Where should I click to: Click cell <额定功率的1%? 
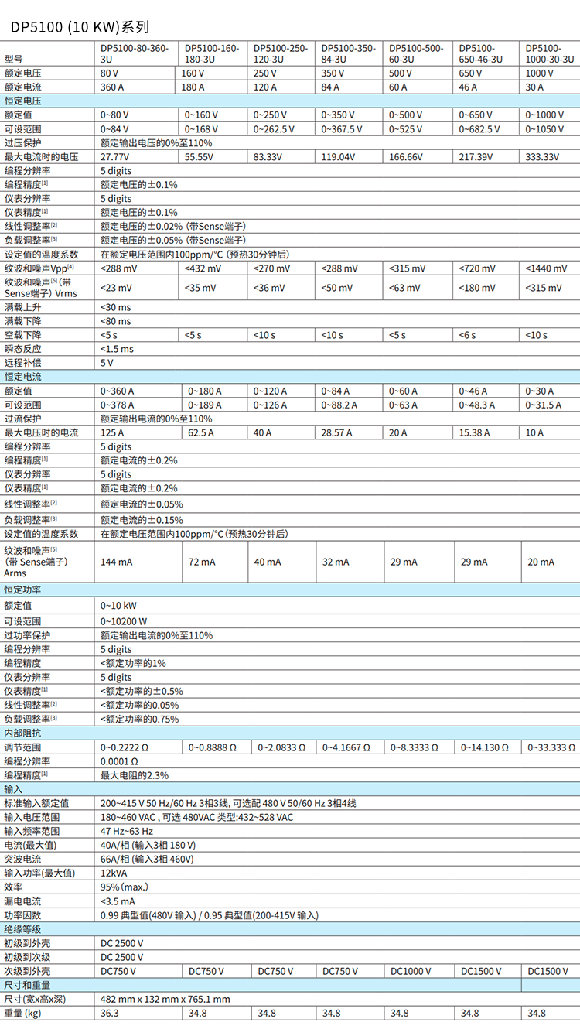[133, 663]
